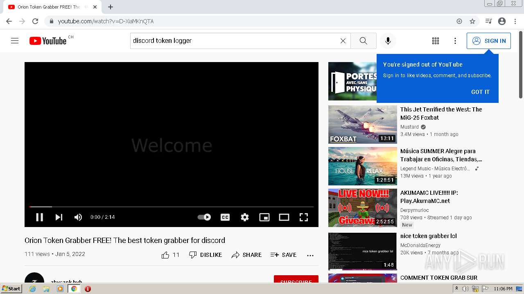
Task: Reload the current page
Action: tap(35, 21)
